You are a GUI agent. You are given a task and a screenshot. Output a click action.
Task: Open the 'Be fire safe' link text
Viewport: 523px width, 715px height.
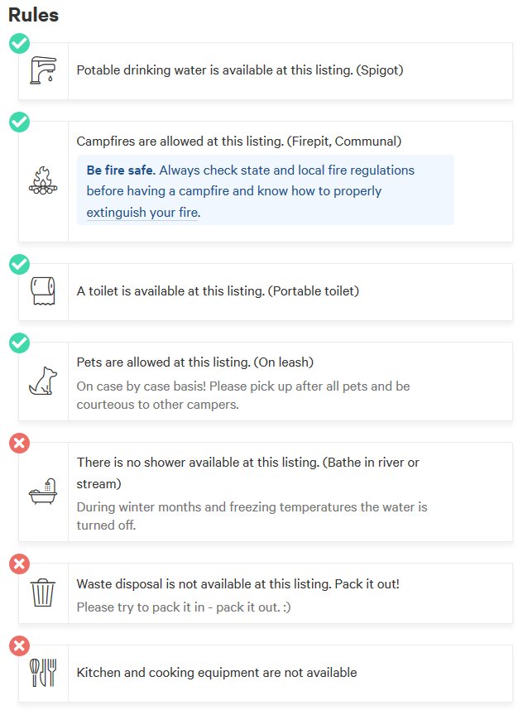click(121, 170)
